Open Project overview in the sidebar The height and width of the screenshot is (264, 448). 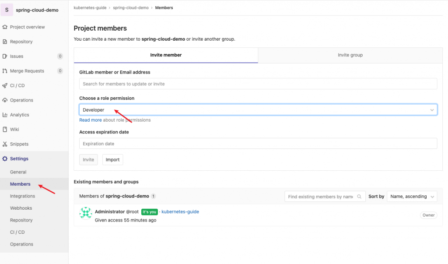[x=28, y=27]
